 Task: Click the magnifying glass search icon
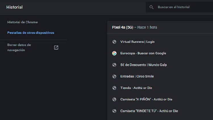pyautogui.click(x=152, y=7)
